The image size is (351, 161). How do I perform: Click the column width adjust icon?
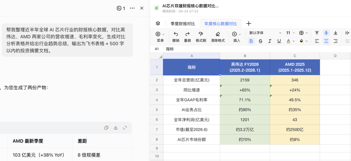[347, 33]
